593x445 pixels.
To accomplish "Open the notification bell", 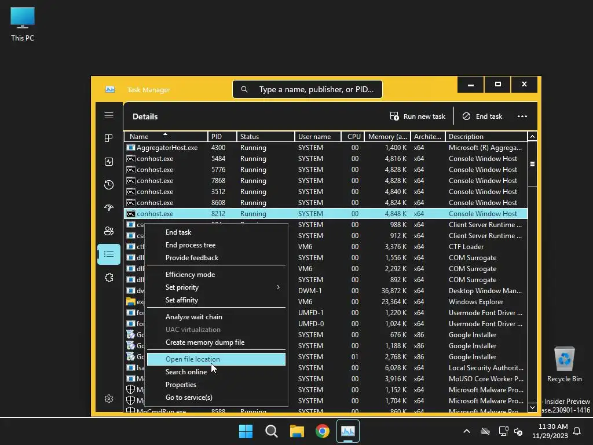I will tap(577, 431).
